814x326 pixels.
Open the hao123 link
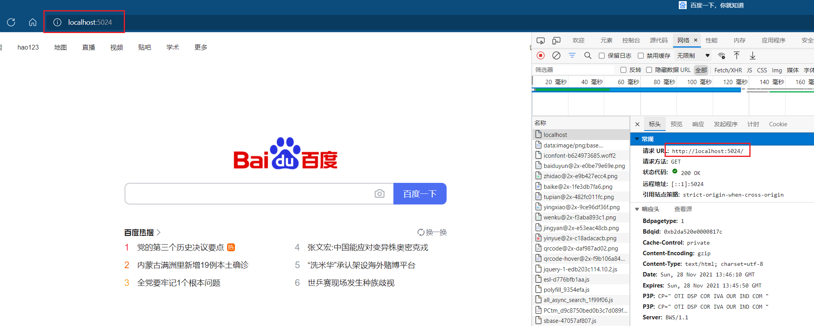click(x=28, y=48)
